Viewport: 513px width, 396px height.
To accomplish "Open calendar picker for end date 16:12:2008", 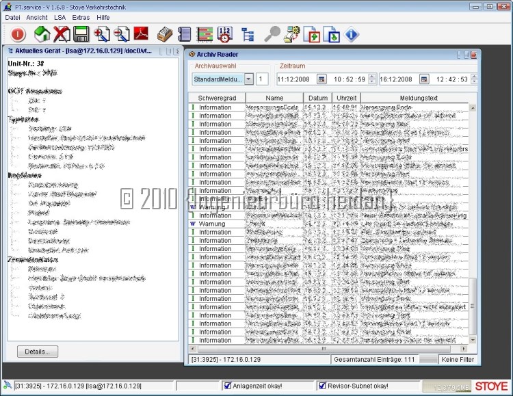I will coord(424,79).
